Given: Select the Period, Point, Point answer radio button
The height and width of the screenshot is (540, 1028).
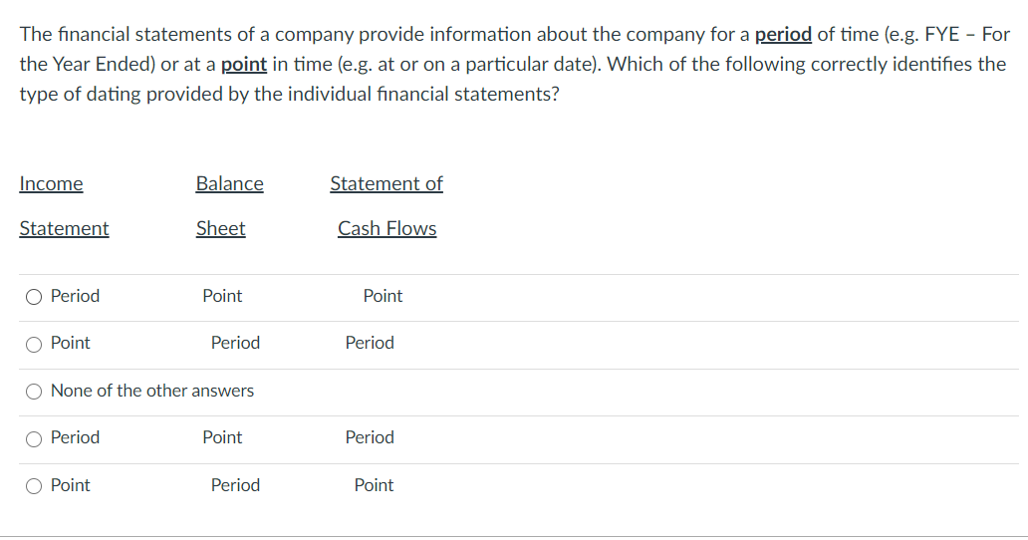Looking at the screenshot, I should [35, 297].
